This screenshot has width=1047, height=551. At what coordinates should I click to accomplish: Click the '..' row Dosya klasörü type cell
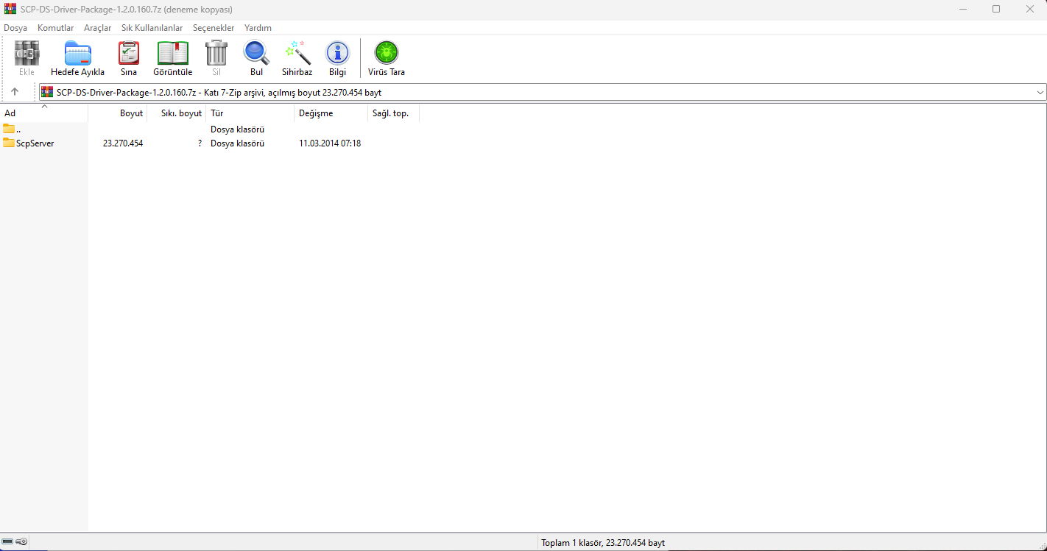coord(237,129)
